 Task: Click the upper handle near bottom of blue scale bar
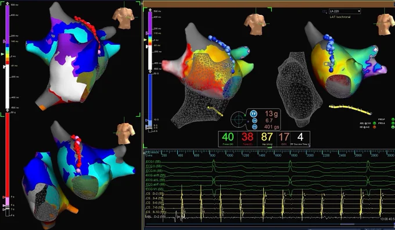point(146,120)
